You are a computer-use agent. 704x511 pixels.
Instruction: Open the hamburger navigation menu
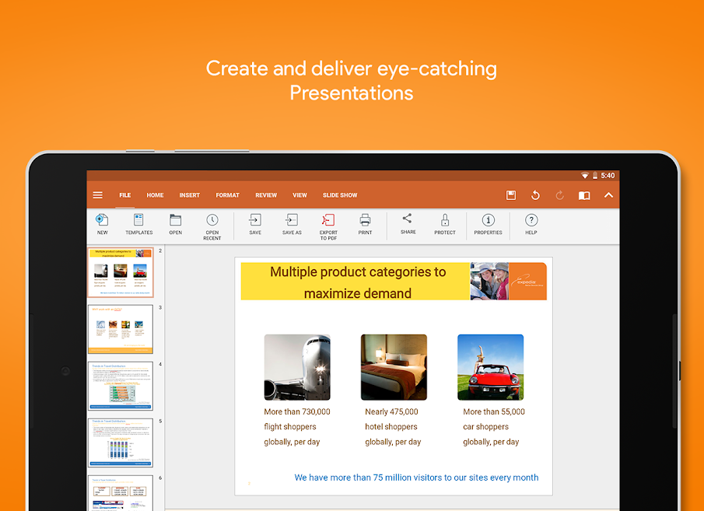(97, 195)
